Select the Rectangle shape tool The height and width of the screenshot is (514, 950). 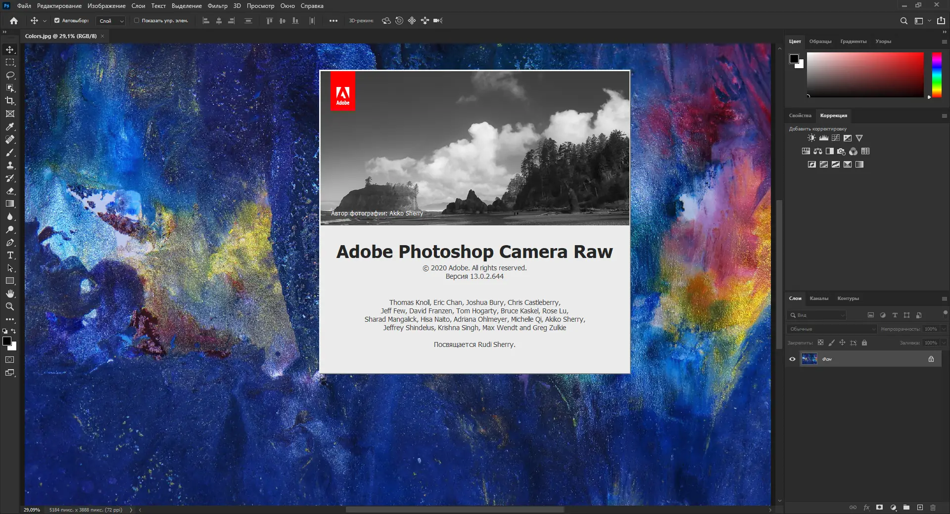pyautogui.click(x=10, y=281)
